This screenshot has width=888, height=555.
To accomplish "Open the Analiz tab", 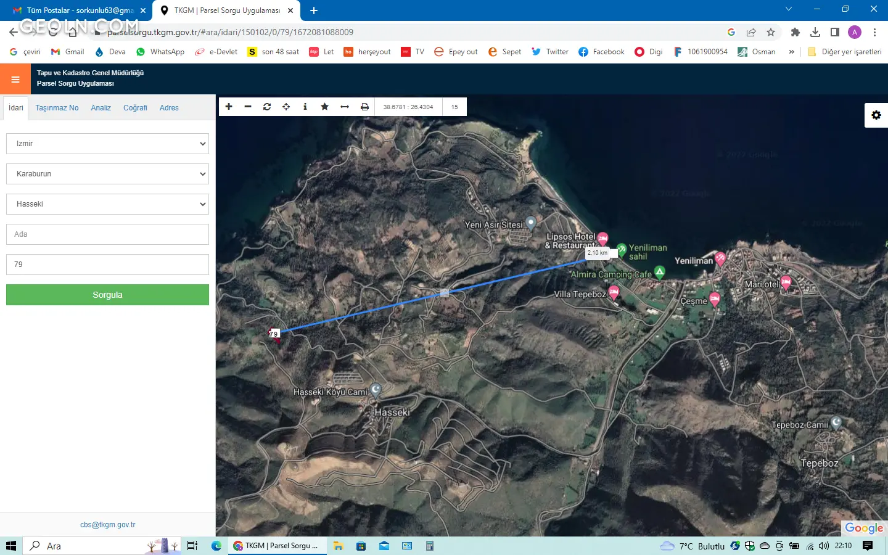I will point(101,108).
